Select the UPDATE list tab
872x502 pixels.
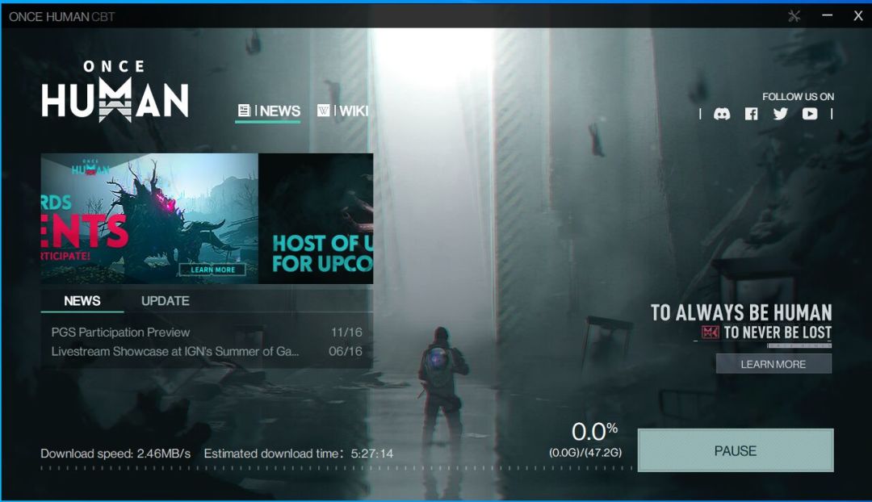[x=166, y=301]
